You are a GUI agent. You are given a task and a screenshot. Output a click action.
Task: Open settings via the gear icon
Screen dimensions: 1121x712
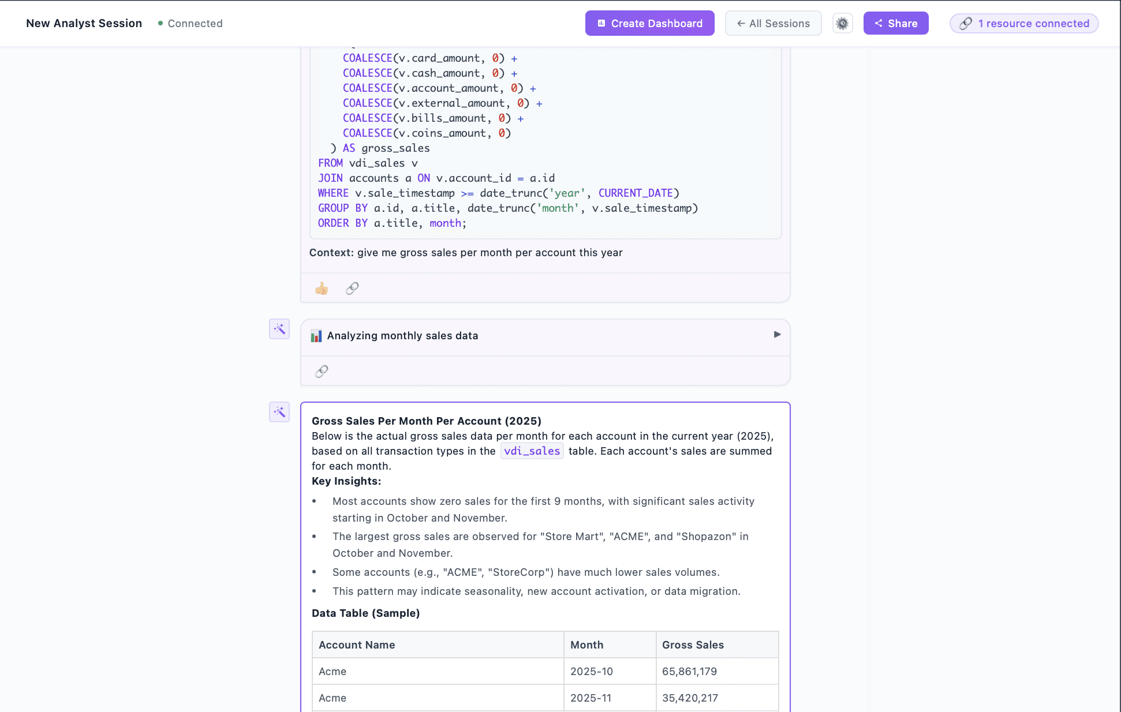point(842,24)
